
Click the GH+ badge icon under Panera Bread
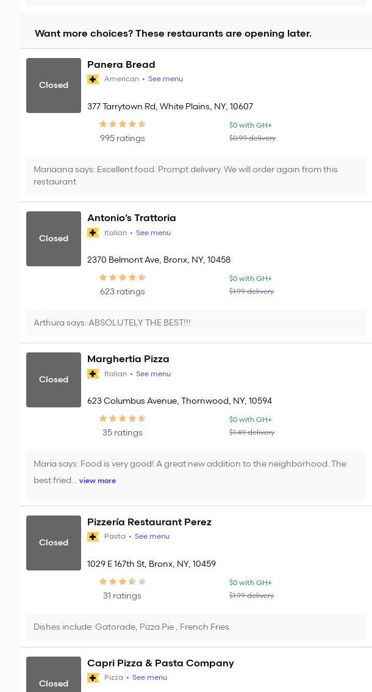(x=93, y=79)
